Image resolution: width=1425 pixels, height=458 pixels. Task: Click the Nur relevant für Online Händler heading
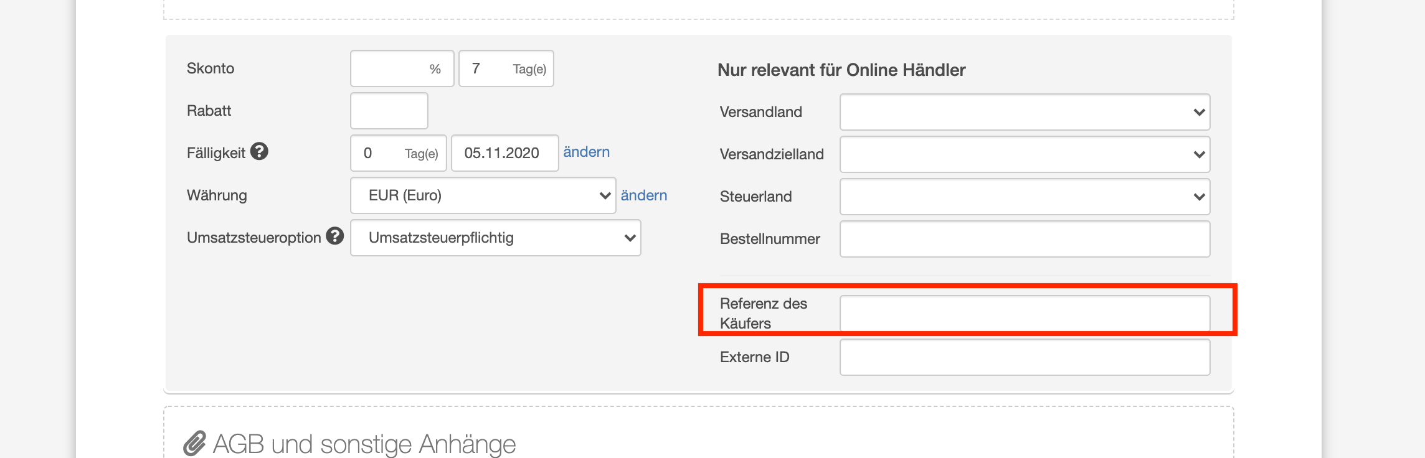[x=841, y=70]
